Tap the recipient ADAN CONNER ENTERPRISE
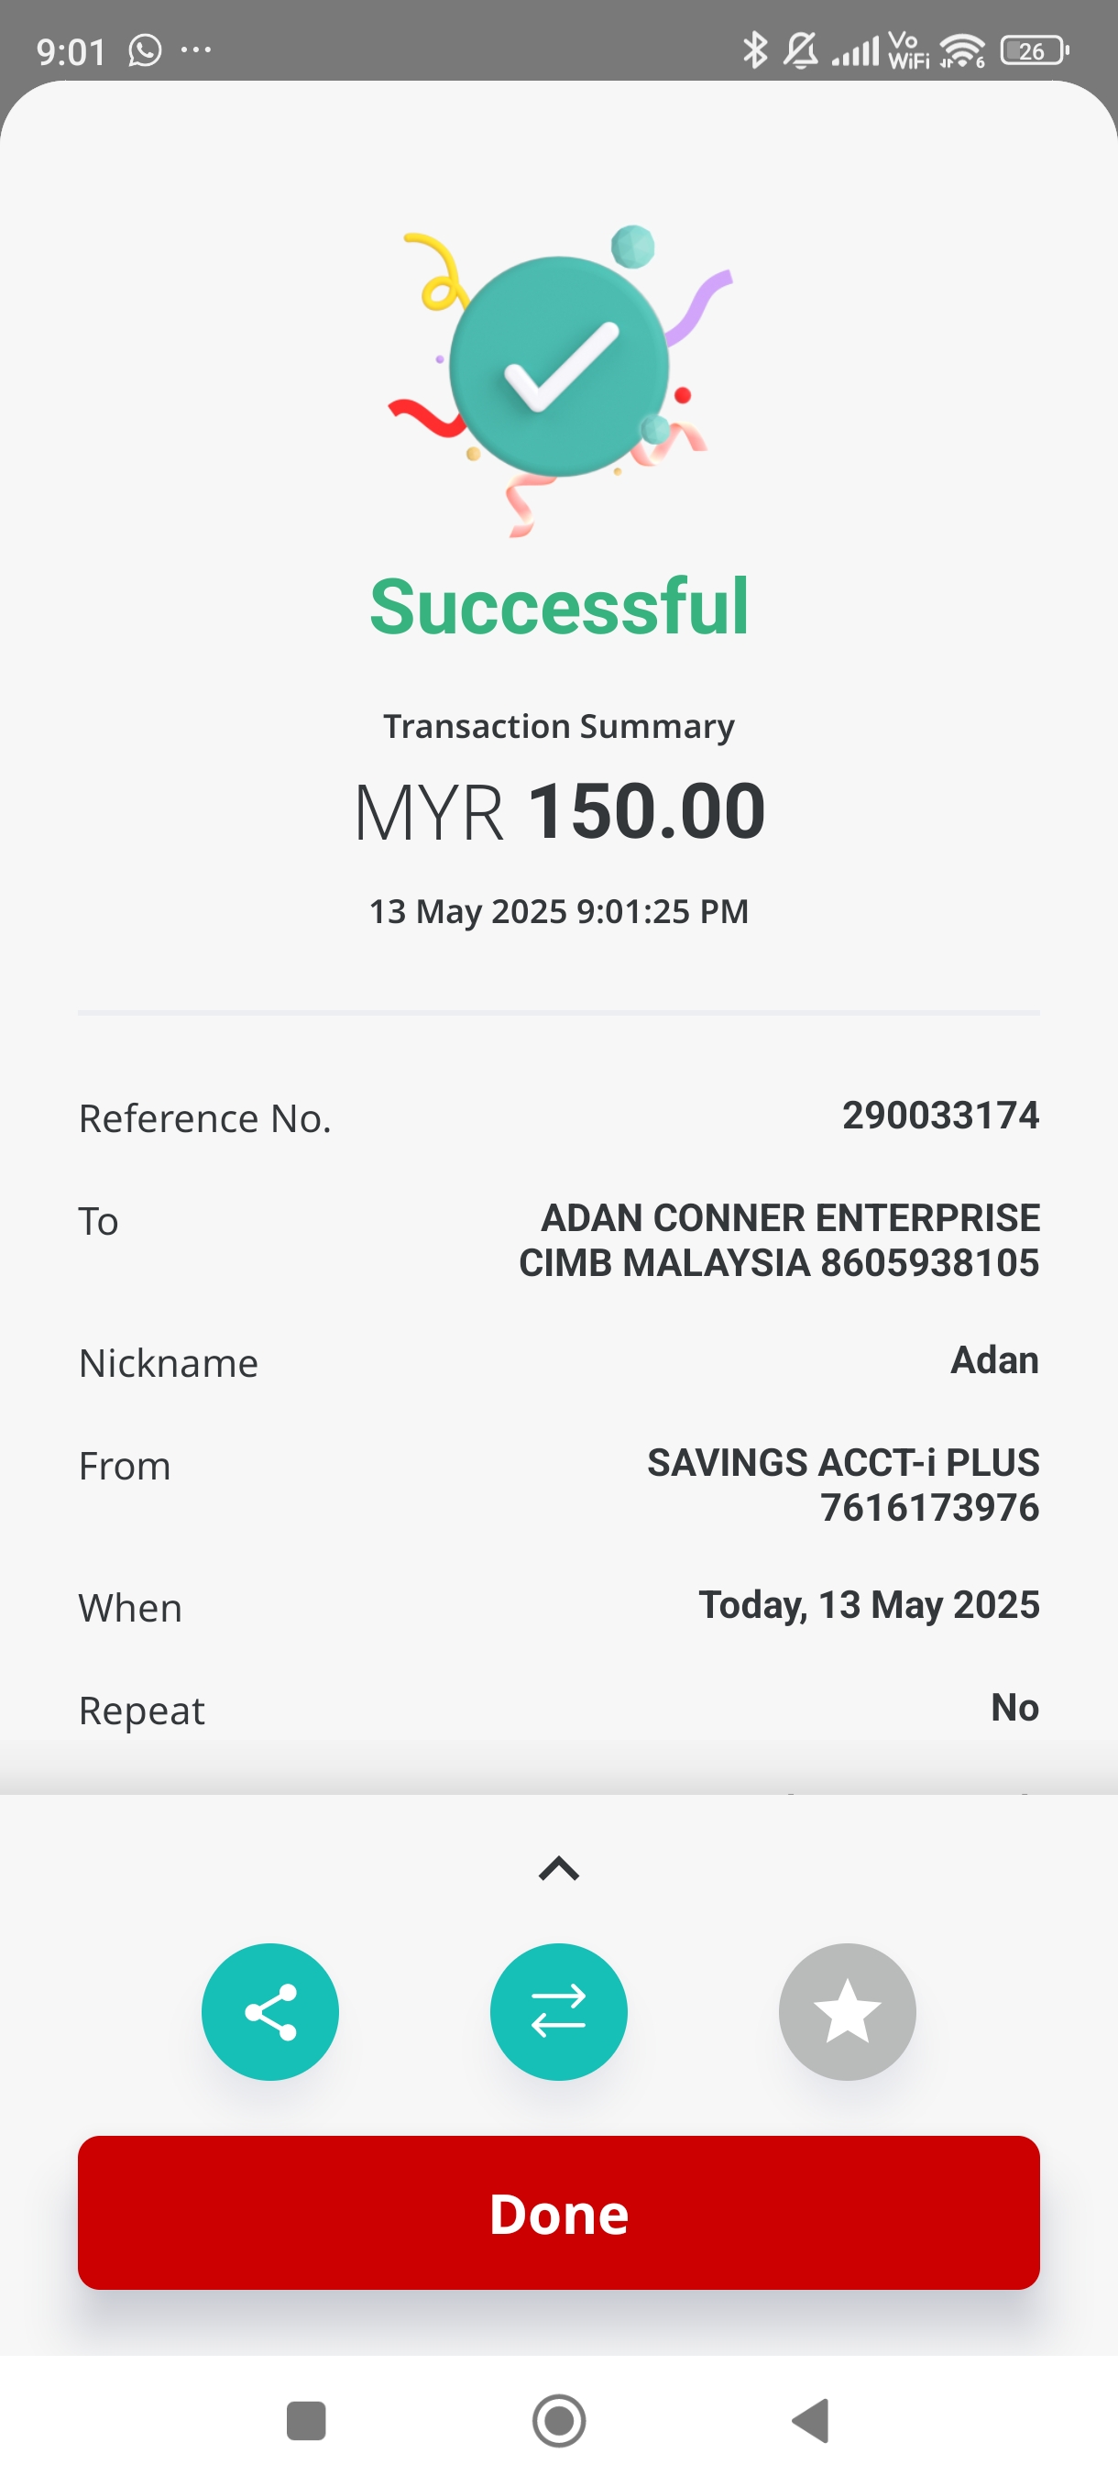Image resolution: width=1118 pixels, height=2486 pixels. coord(789,1218)
